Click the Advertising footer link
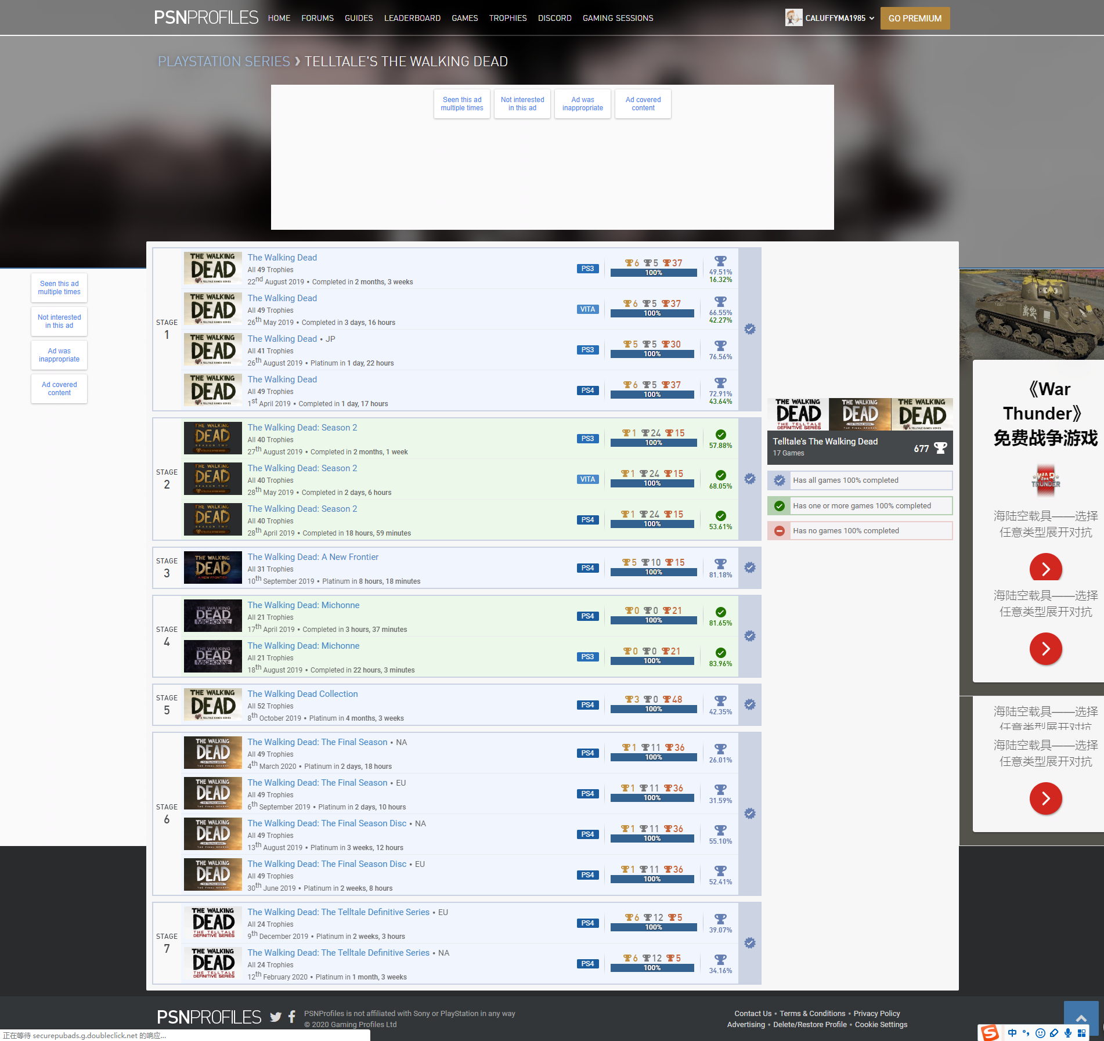 tap(746, 1025)
